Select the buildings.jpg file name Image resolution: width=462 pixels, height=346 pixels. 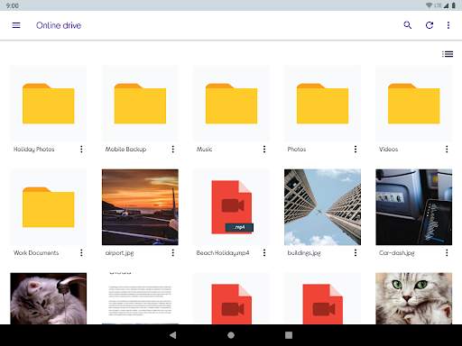pos(304,253)
